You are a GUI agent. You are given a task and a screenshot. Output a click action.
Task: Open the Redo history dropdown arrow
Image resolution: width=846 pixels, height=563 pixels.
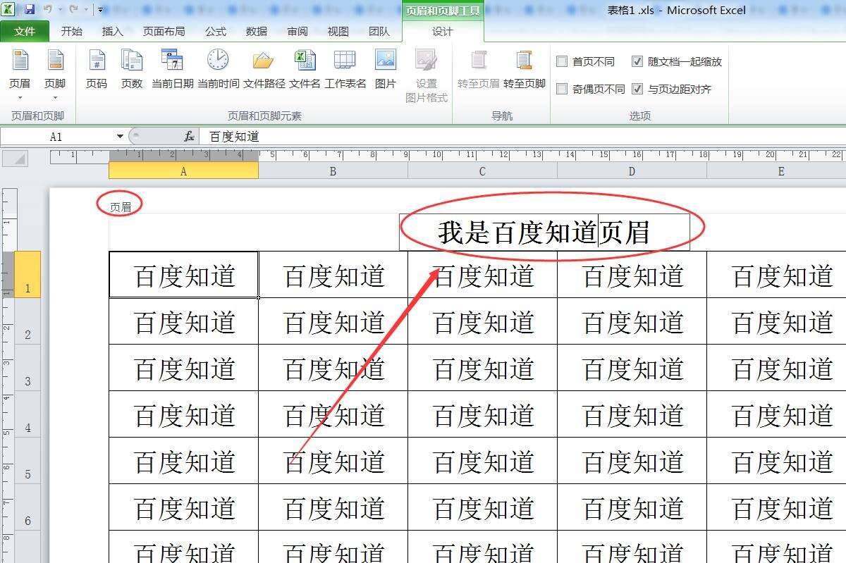click(x=85, y=10)
